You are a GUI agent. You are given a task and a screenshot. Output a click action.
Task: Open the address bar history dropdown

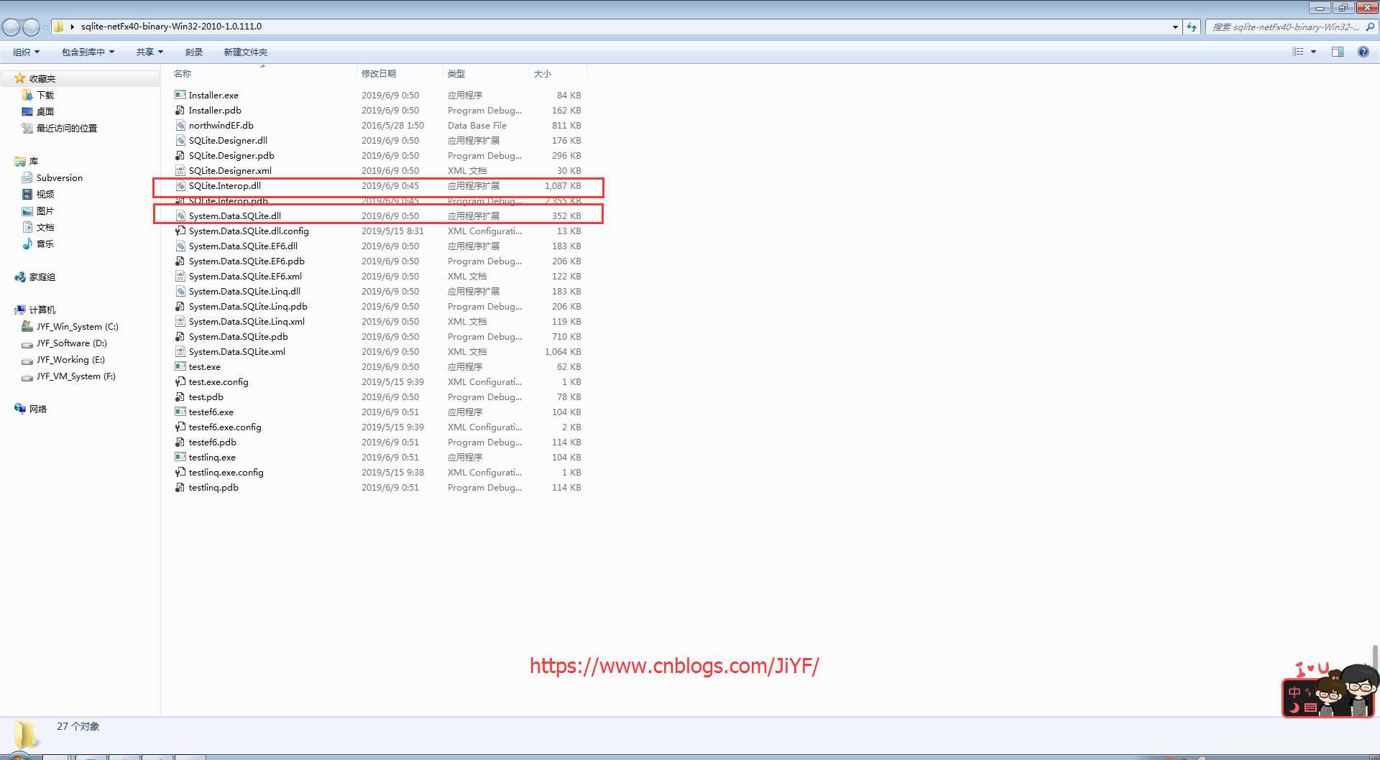point(1175,27)
